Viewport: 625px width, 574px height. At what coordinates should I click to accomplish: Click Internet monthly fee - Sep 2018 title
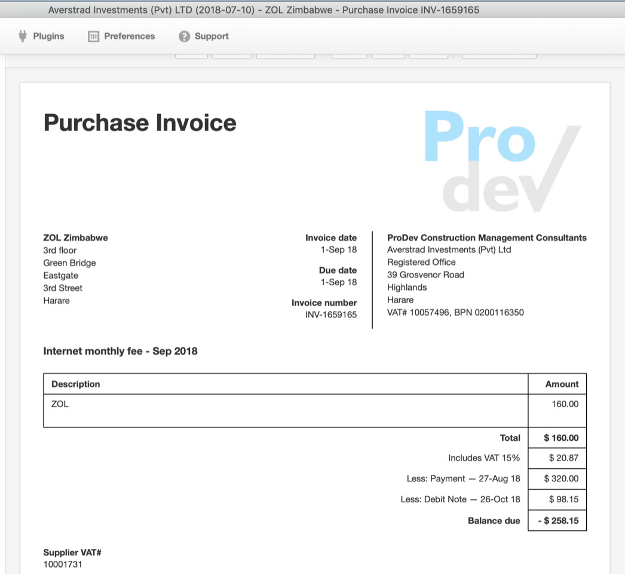(120, 351)
